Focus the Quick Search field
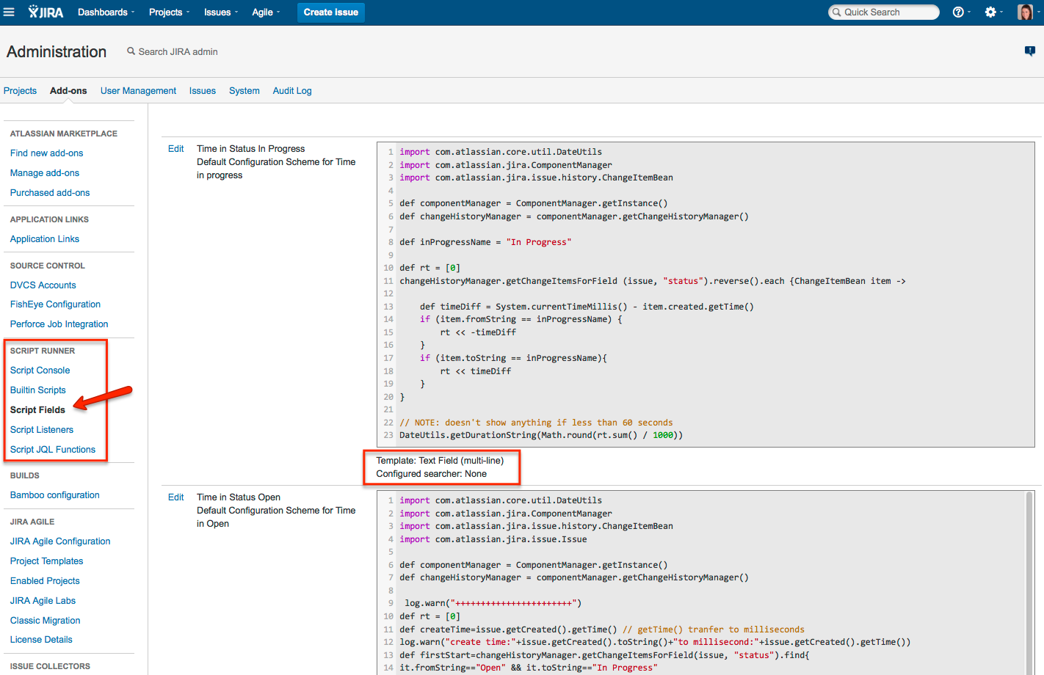The image size is (1044, 675). tap(884, 12)
